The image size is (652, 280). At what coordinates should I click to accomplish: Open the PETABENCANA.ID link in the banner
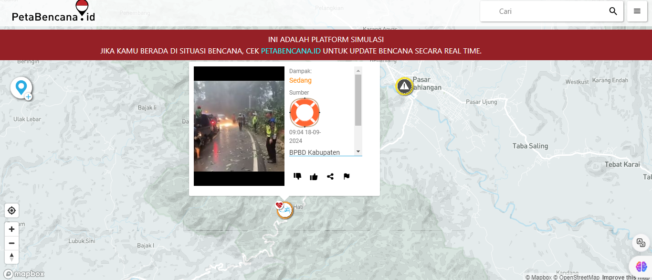click(x=291, y=51)
